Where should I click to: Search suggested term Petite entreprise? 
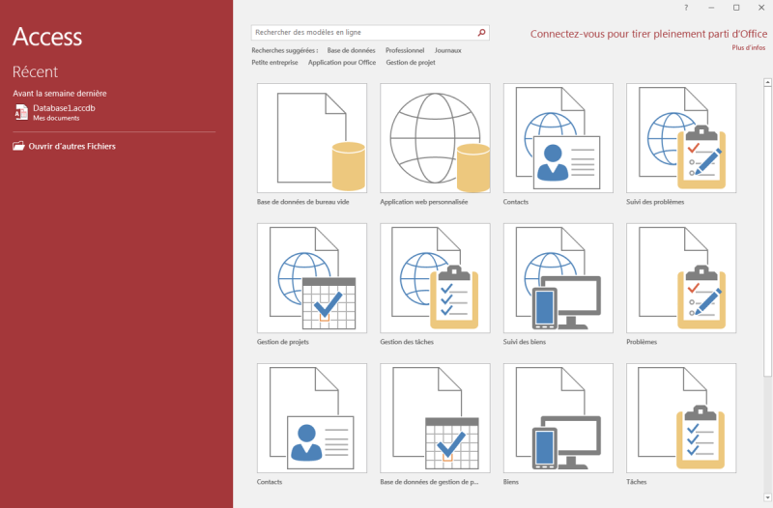274,63
